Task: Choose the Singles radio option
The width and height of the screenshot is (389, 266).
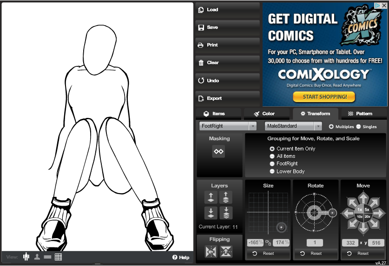Action: [358, 127]
